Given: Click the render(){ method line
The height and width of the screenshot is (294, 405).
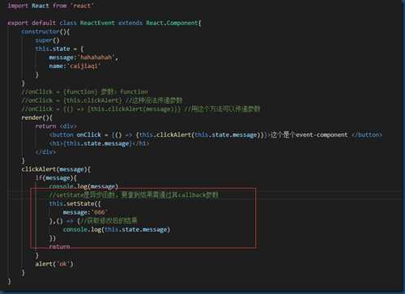Looking at the screenshot, I should point(36,117).
